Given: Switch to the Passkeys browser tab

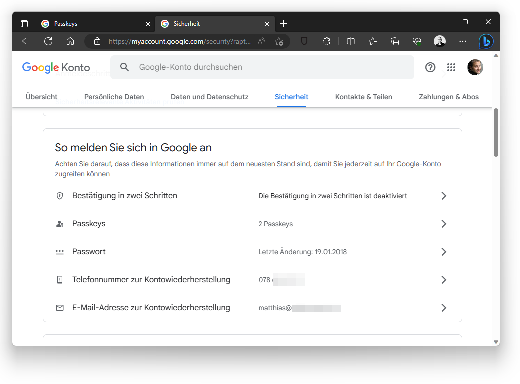Looking at the screenshot, I should coord(95,24).
